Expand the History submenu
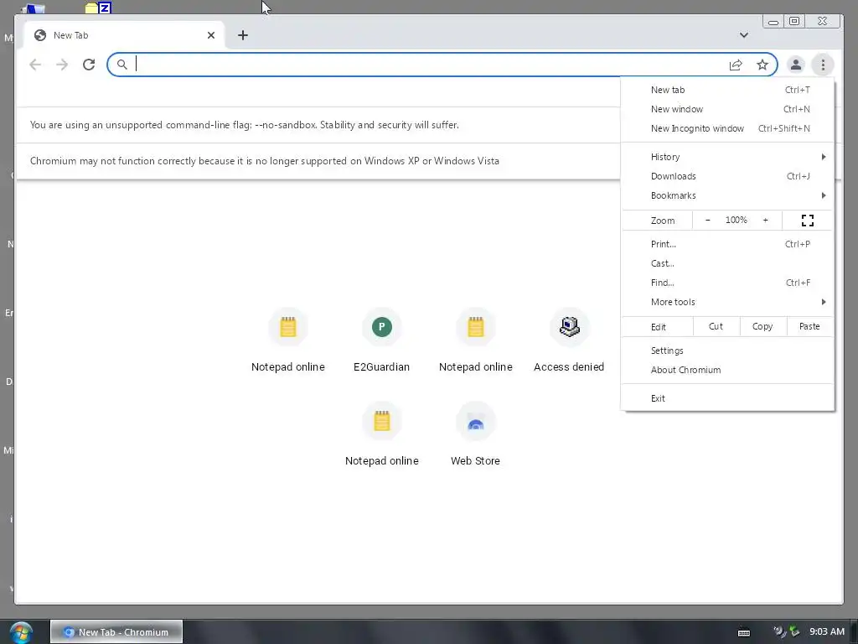The height and width of the screenshot is (644, 858). (x=727, y=157)
